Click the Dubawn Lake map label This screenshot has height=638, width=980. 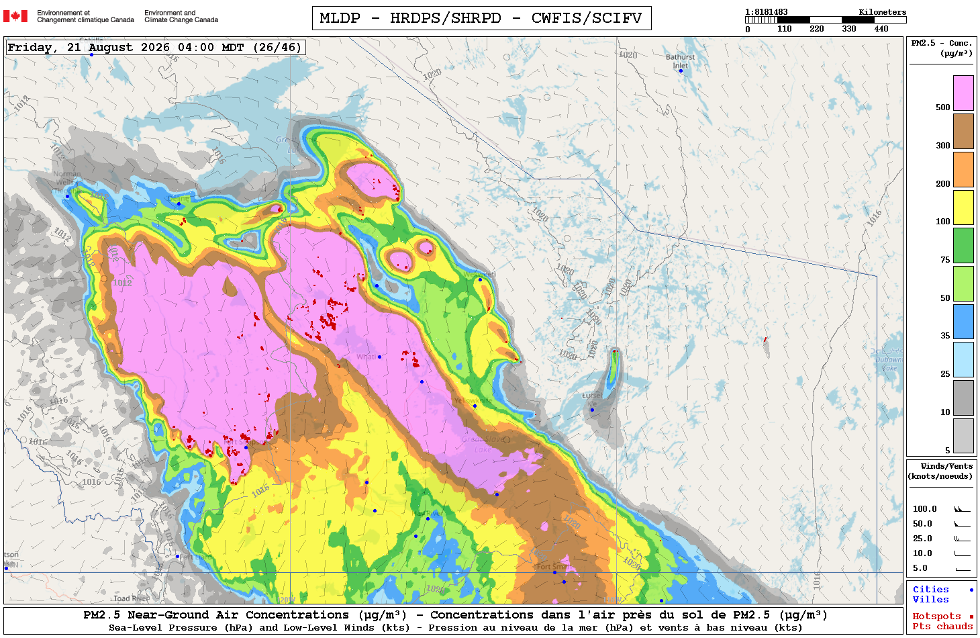pyautogui.click(x=889, y=363)
